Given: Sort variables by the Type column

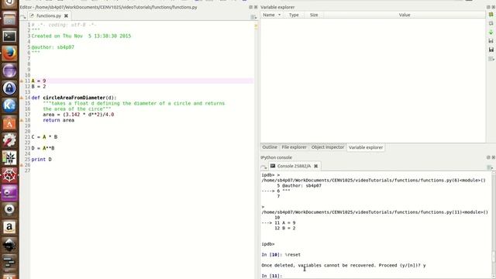Looking at the screenshot, I should pyautogui.click(x=294, y=15).
